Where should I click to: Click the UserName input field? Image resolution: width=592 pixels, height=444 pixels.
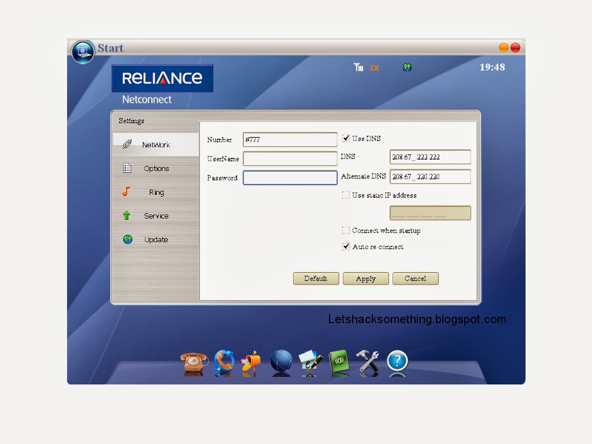[x=290, y=158]
